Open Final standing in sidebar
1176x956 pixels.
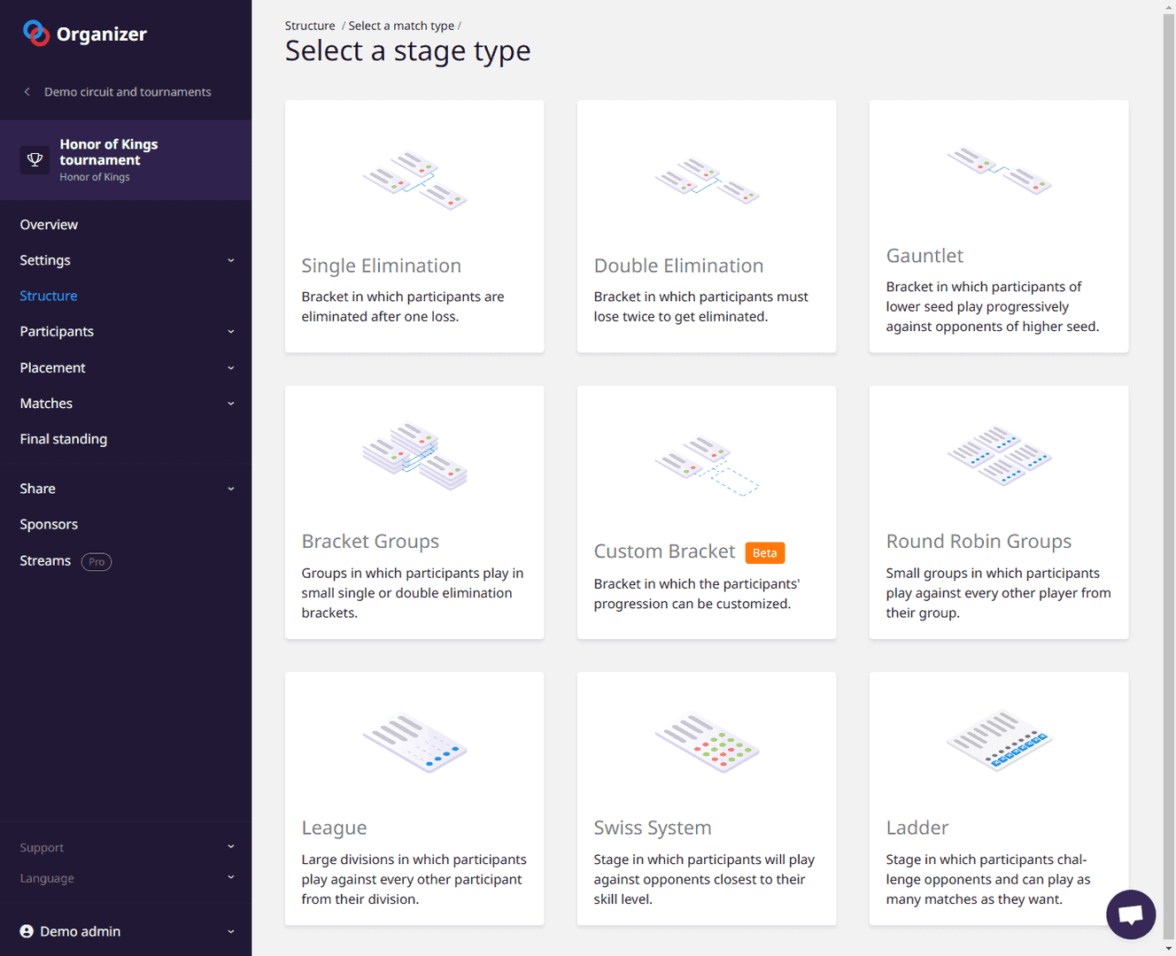(x=64, y=439)
